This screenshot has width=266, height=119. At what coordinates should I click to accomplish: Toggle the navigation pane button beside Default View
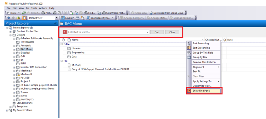point(24,18)
